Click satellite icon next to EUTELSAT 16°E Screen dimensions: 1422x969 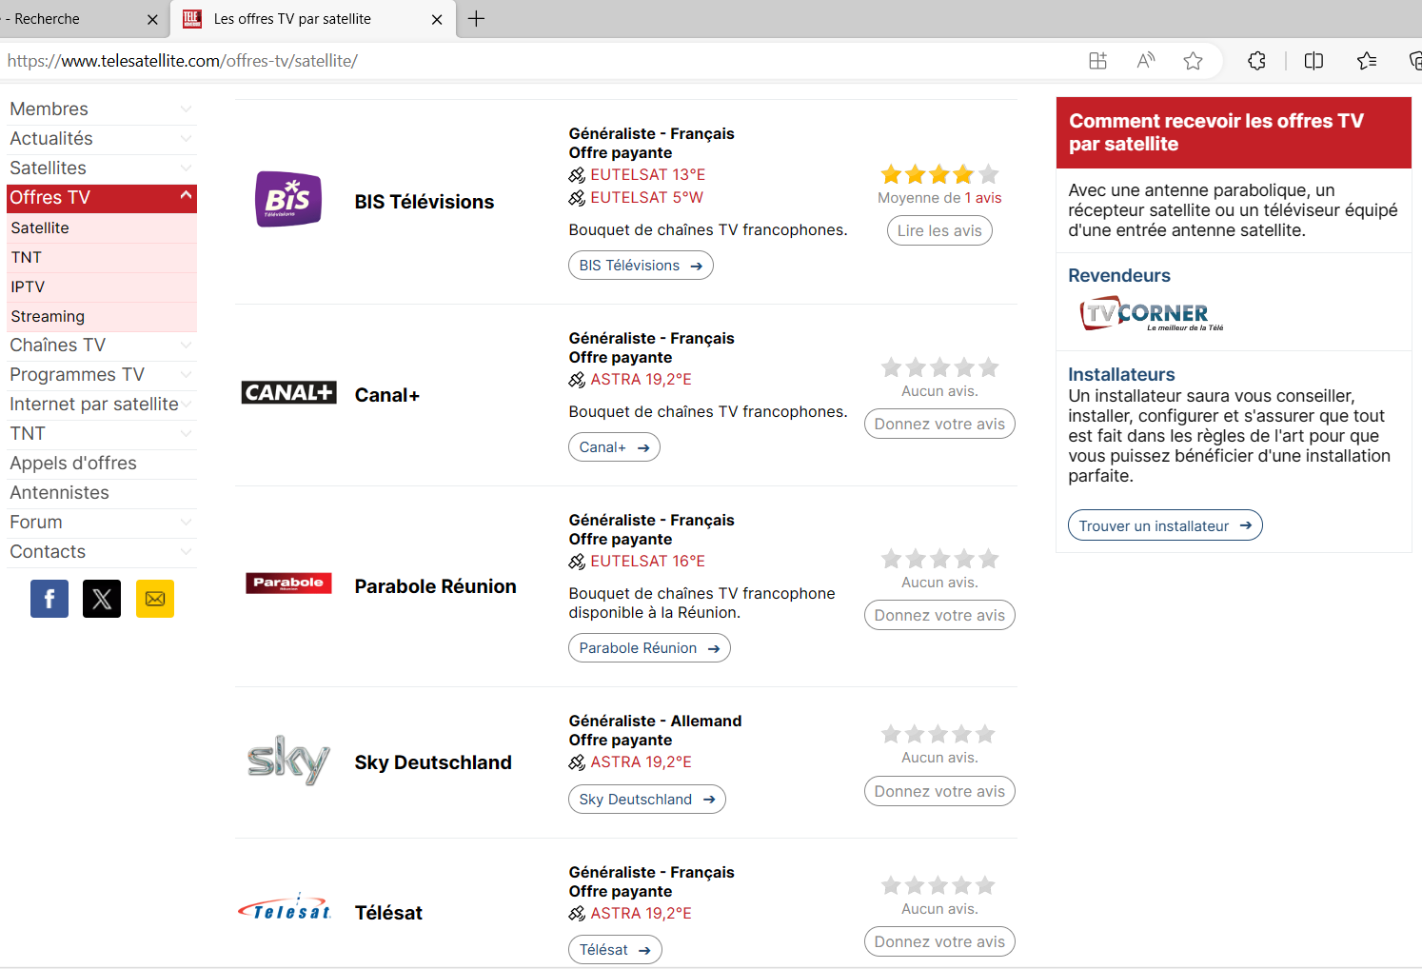(577, 562)
